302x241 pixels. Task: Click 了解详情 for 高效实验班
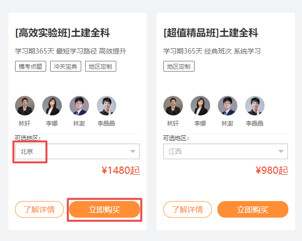coord(39,210)
